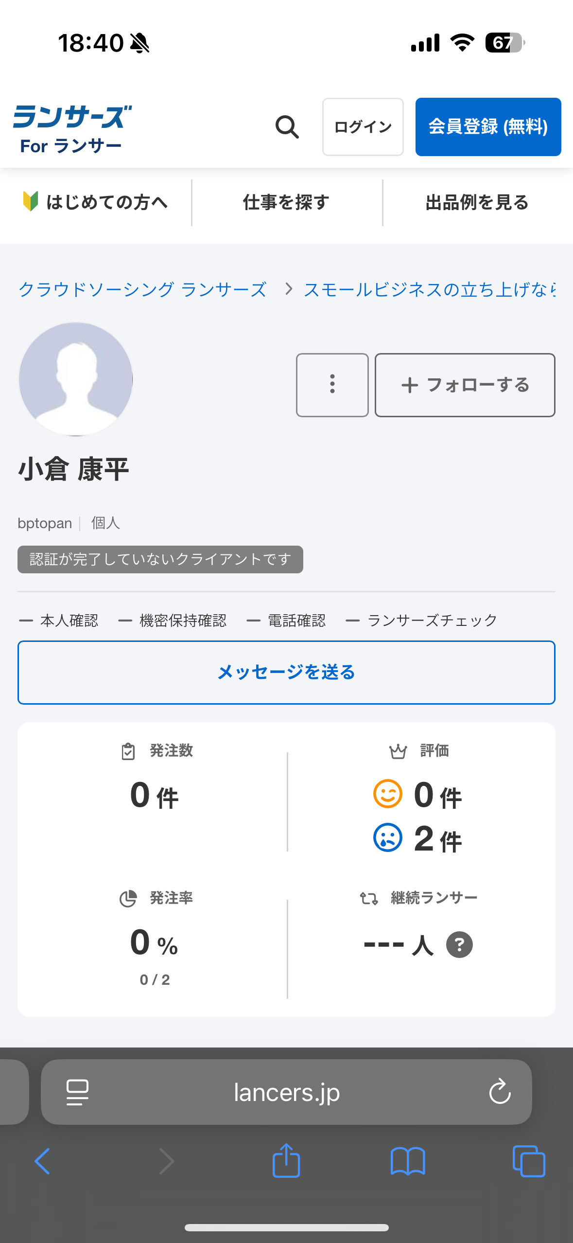This screenshot has height=1243, width=573.
Task: Open Safari bookmarks book icon
Action: tap(408, 1161)
